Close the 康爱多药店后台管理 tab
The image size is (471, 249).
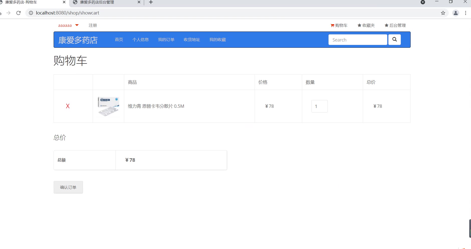coord(139,2)
